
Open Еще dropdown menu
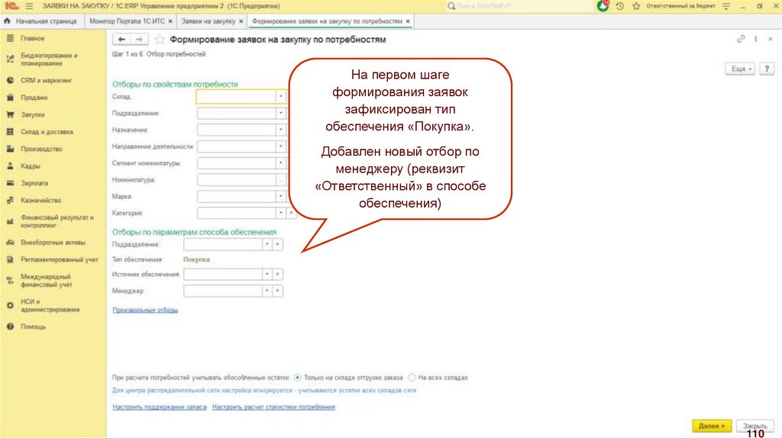[740, 69]
